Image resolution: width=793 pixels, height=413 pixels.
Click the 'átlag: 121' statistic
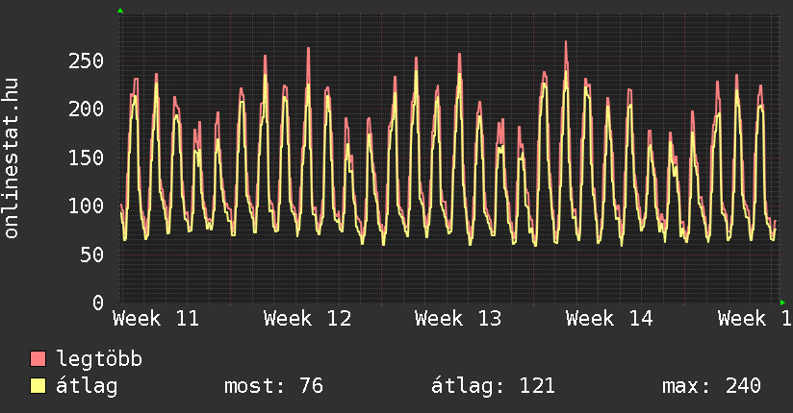point(493,386)
